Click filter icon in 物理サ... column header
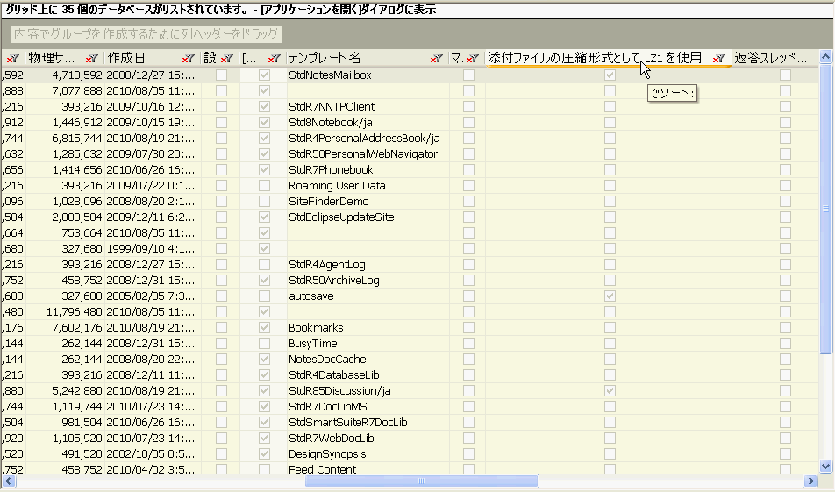Image resolution: width=835 pixels, height=492 pixels. coord(91,58)
